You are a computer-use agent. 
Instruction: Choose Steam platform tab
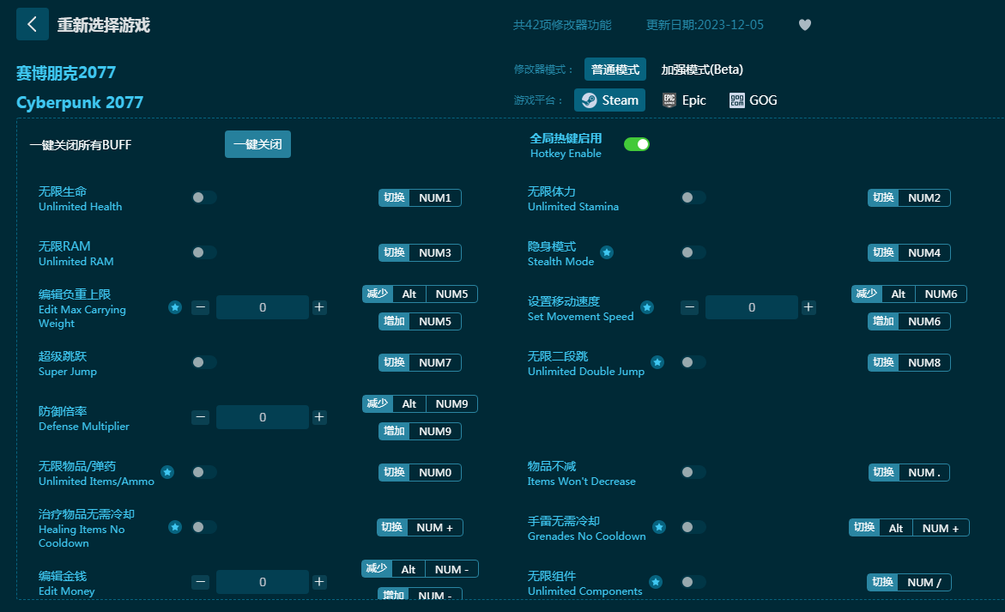609,100
